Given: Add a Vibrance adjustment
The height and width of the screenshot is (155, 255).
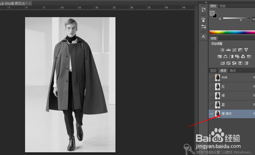Looking at the screenshot, I should [246, 50].
